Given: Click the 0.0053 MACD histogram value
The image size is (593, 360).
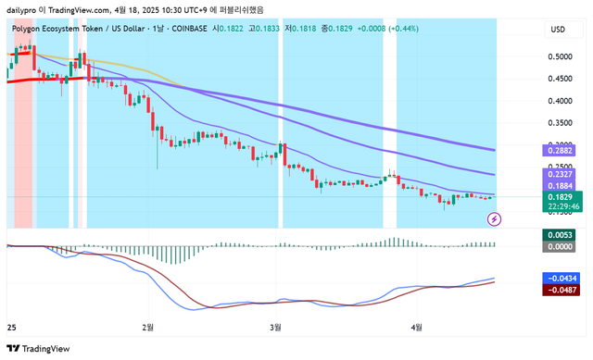Looking at the screenshot, I should pyautogui.click(x=559, y=235).
